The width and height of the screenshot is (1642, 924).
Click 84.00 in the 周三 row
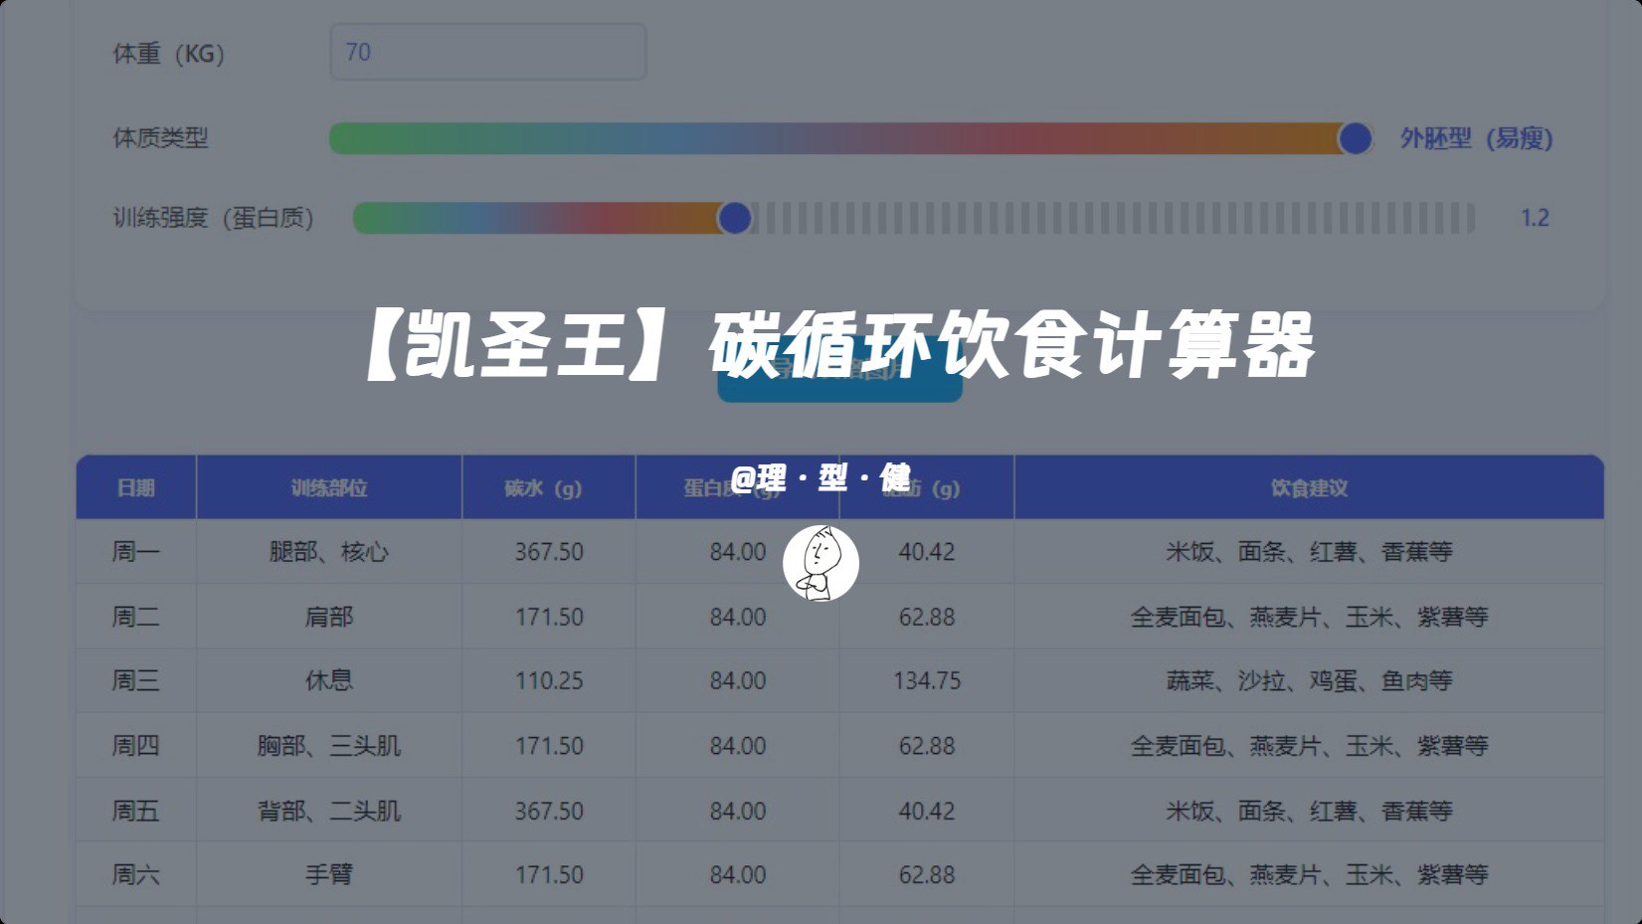[738, 680]
